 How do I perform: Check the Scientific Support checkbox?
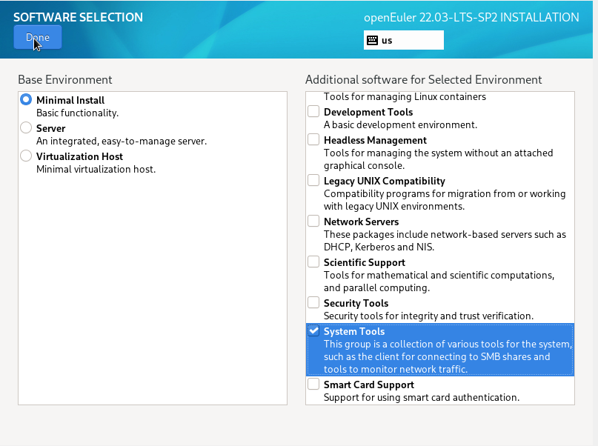313,262
